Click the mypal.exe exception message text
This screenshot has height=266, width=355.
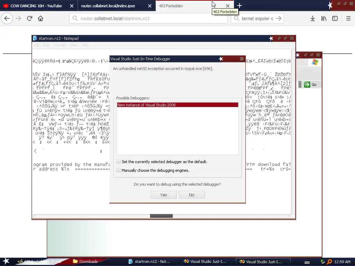(x=163, y=69)
